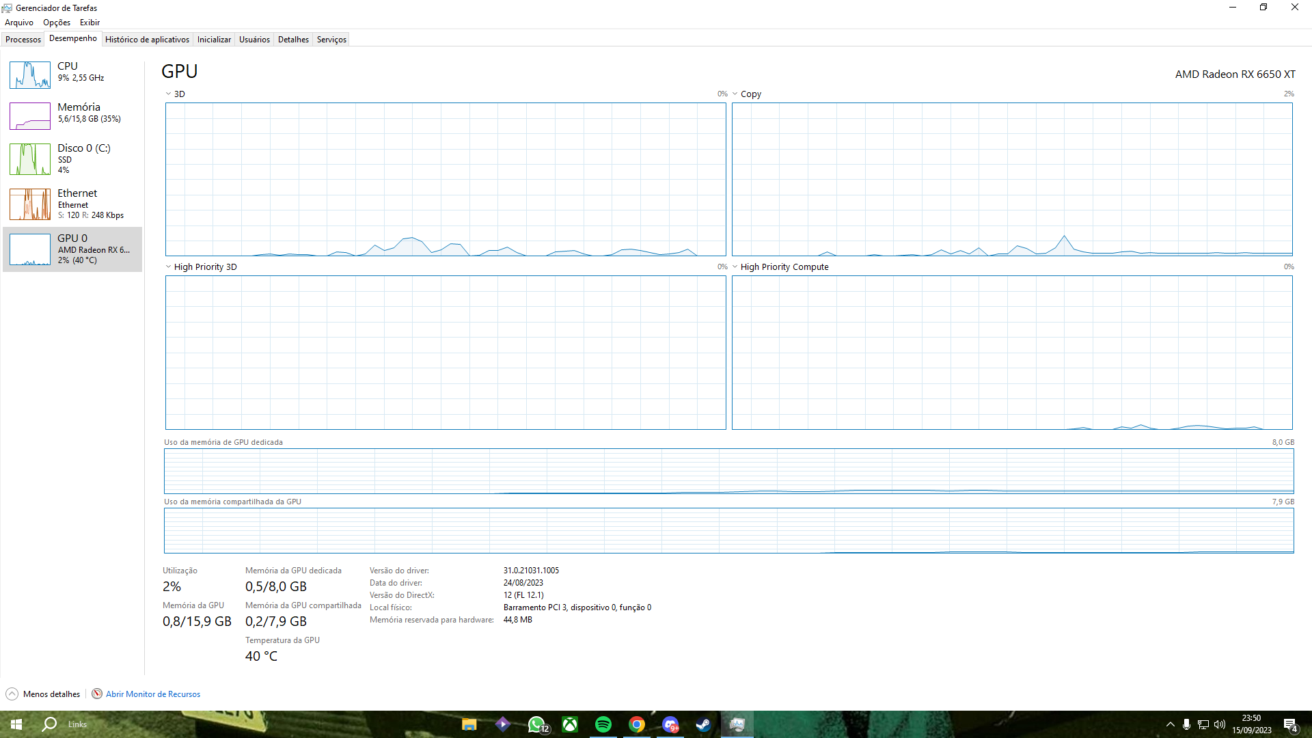Open WhatsApp from the taskbar
Viewport: 1312px width, 738px height.
coord(536,724)
